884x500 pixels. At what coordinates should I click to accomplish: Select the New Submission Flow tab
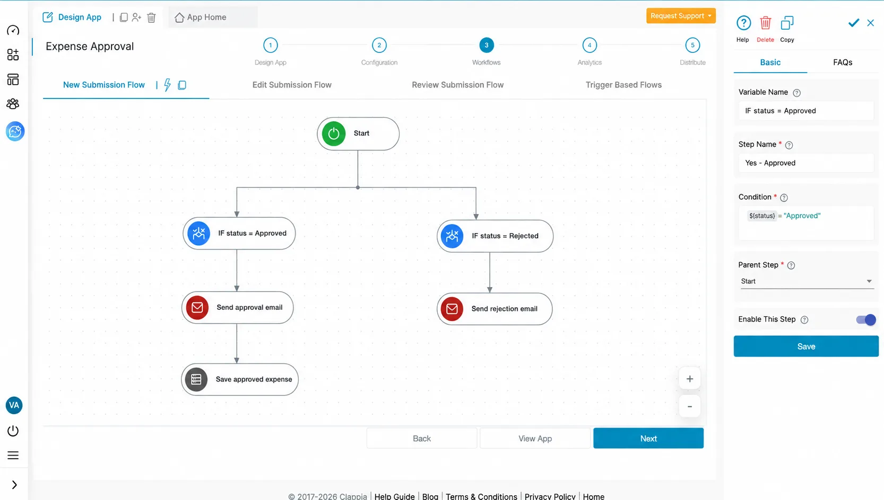(104, 85)
